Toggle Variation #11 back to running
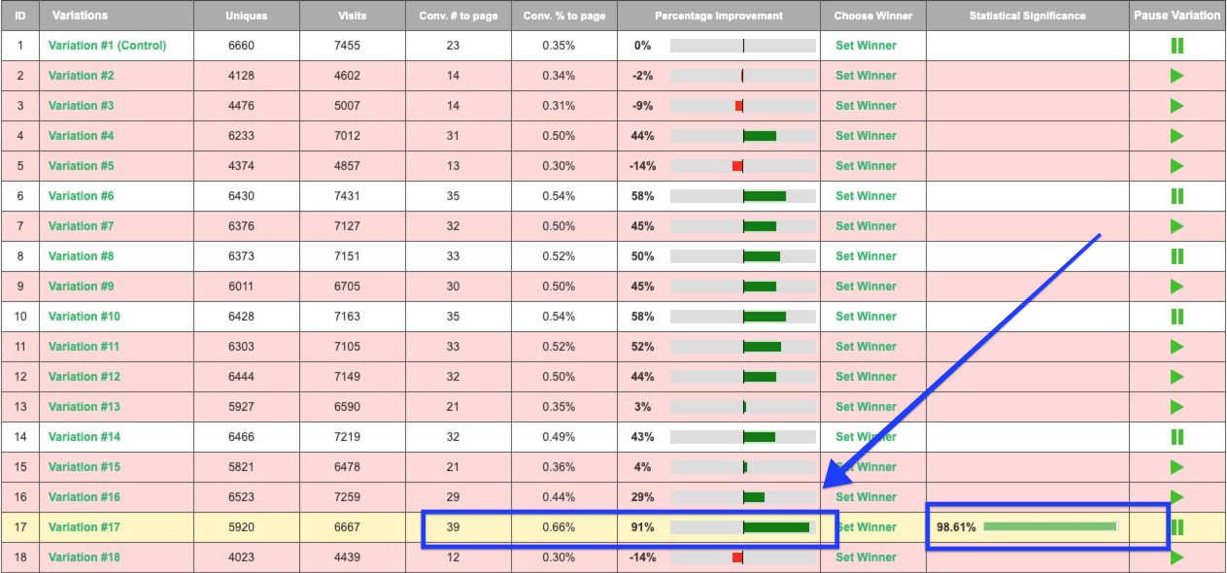 [x=1176, y=347]
